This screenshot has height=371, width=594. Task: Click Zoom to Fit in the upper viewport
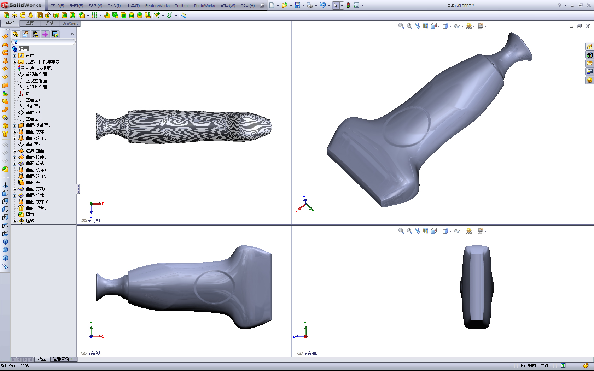401,26
